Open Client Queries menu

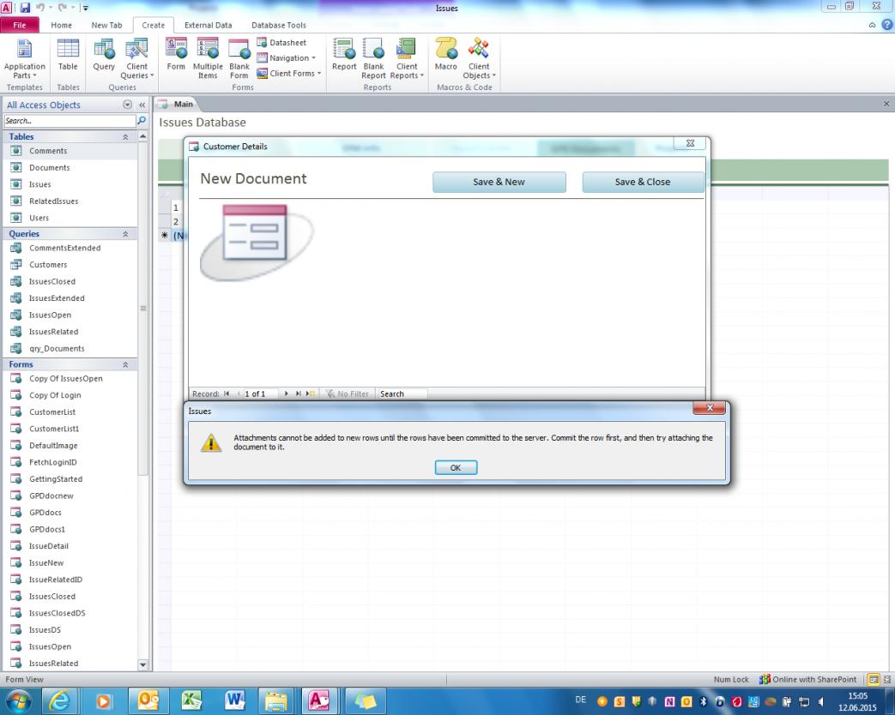pyautogui.click(x=137, y=59)
